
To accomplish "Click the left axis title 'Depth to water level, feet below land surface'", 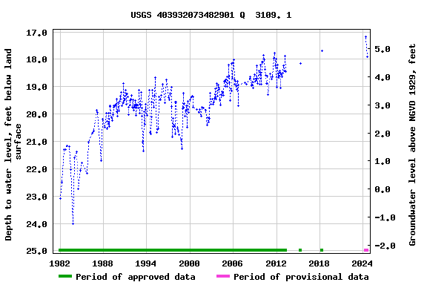I will [x=13, y=145].
